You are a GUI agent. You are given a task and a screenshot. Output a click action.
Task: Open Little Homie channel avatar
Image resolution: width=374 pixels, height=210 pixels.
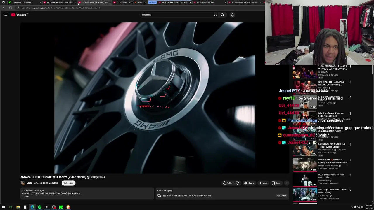[x=23, y=183]
